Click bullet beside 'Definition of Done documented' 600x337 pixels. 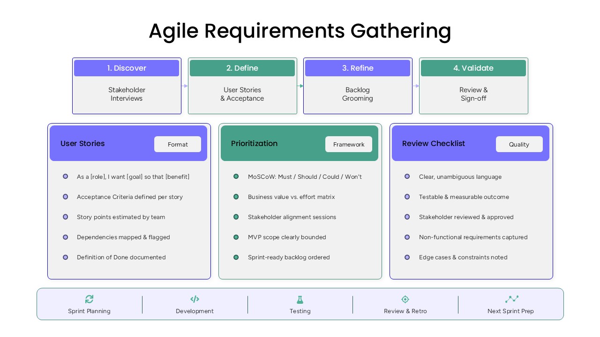point(66,257)
